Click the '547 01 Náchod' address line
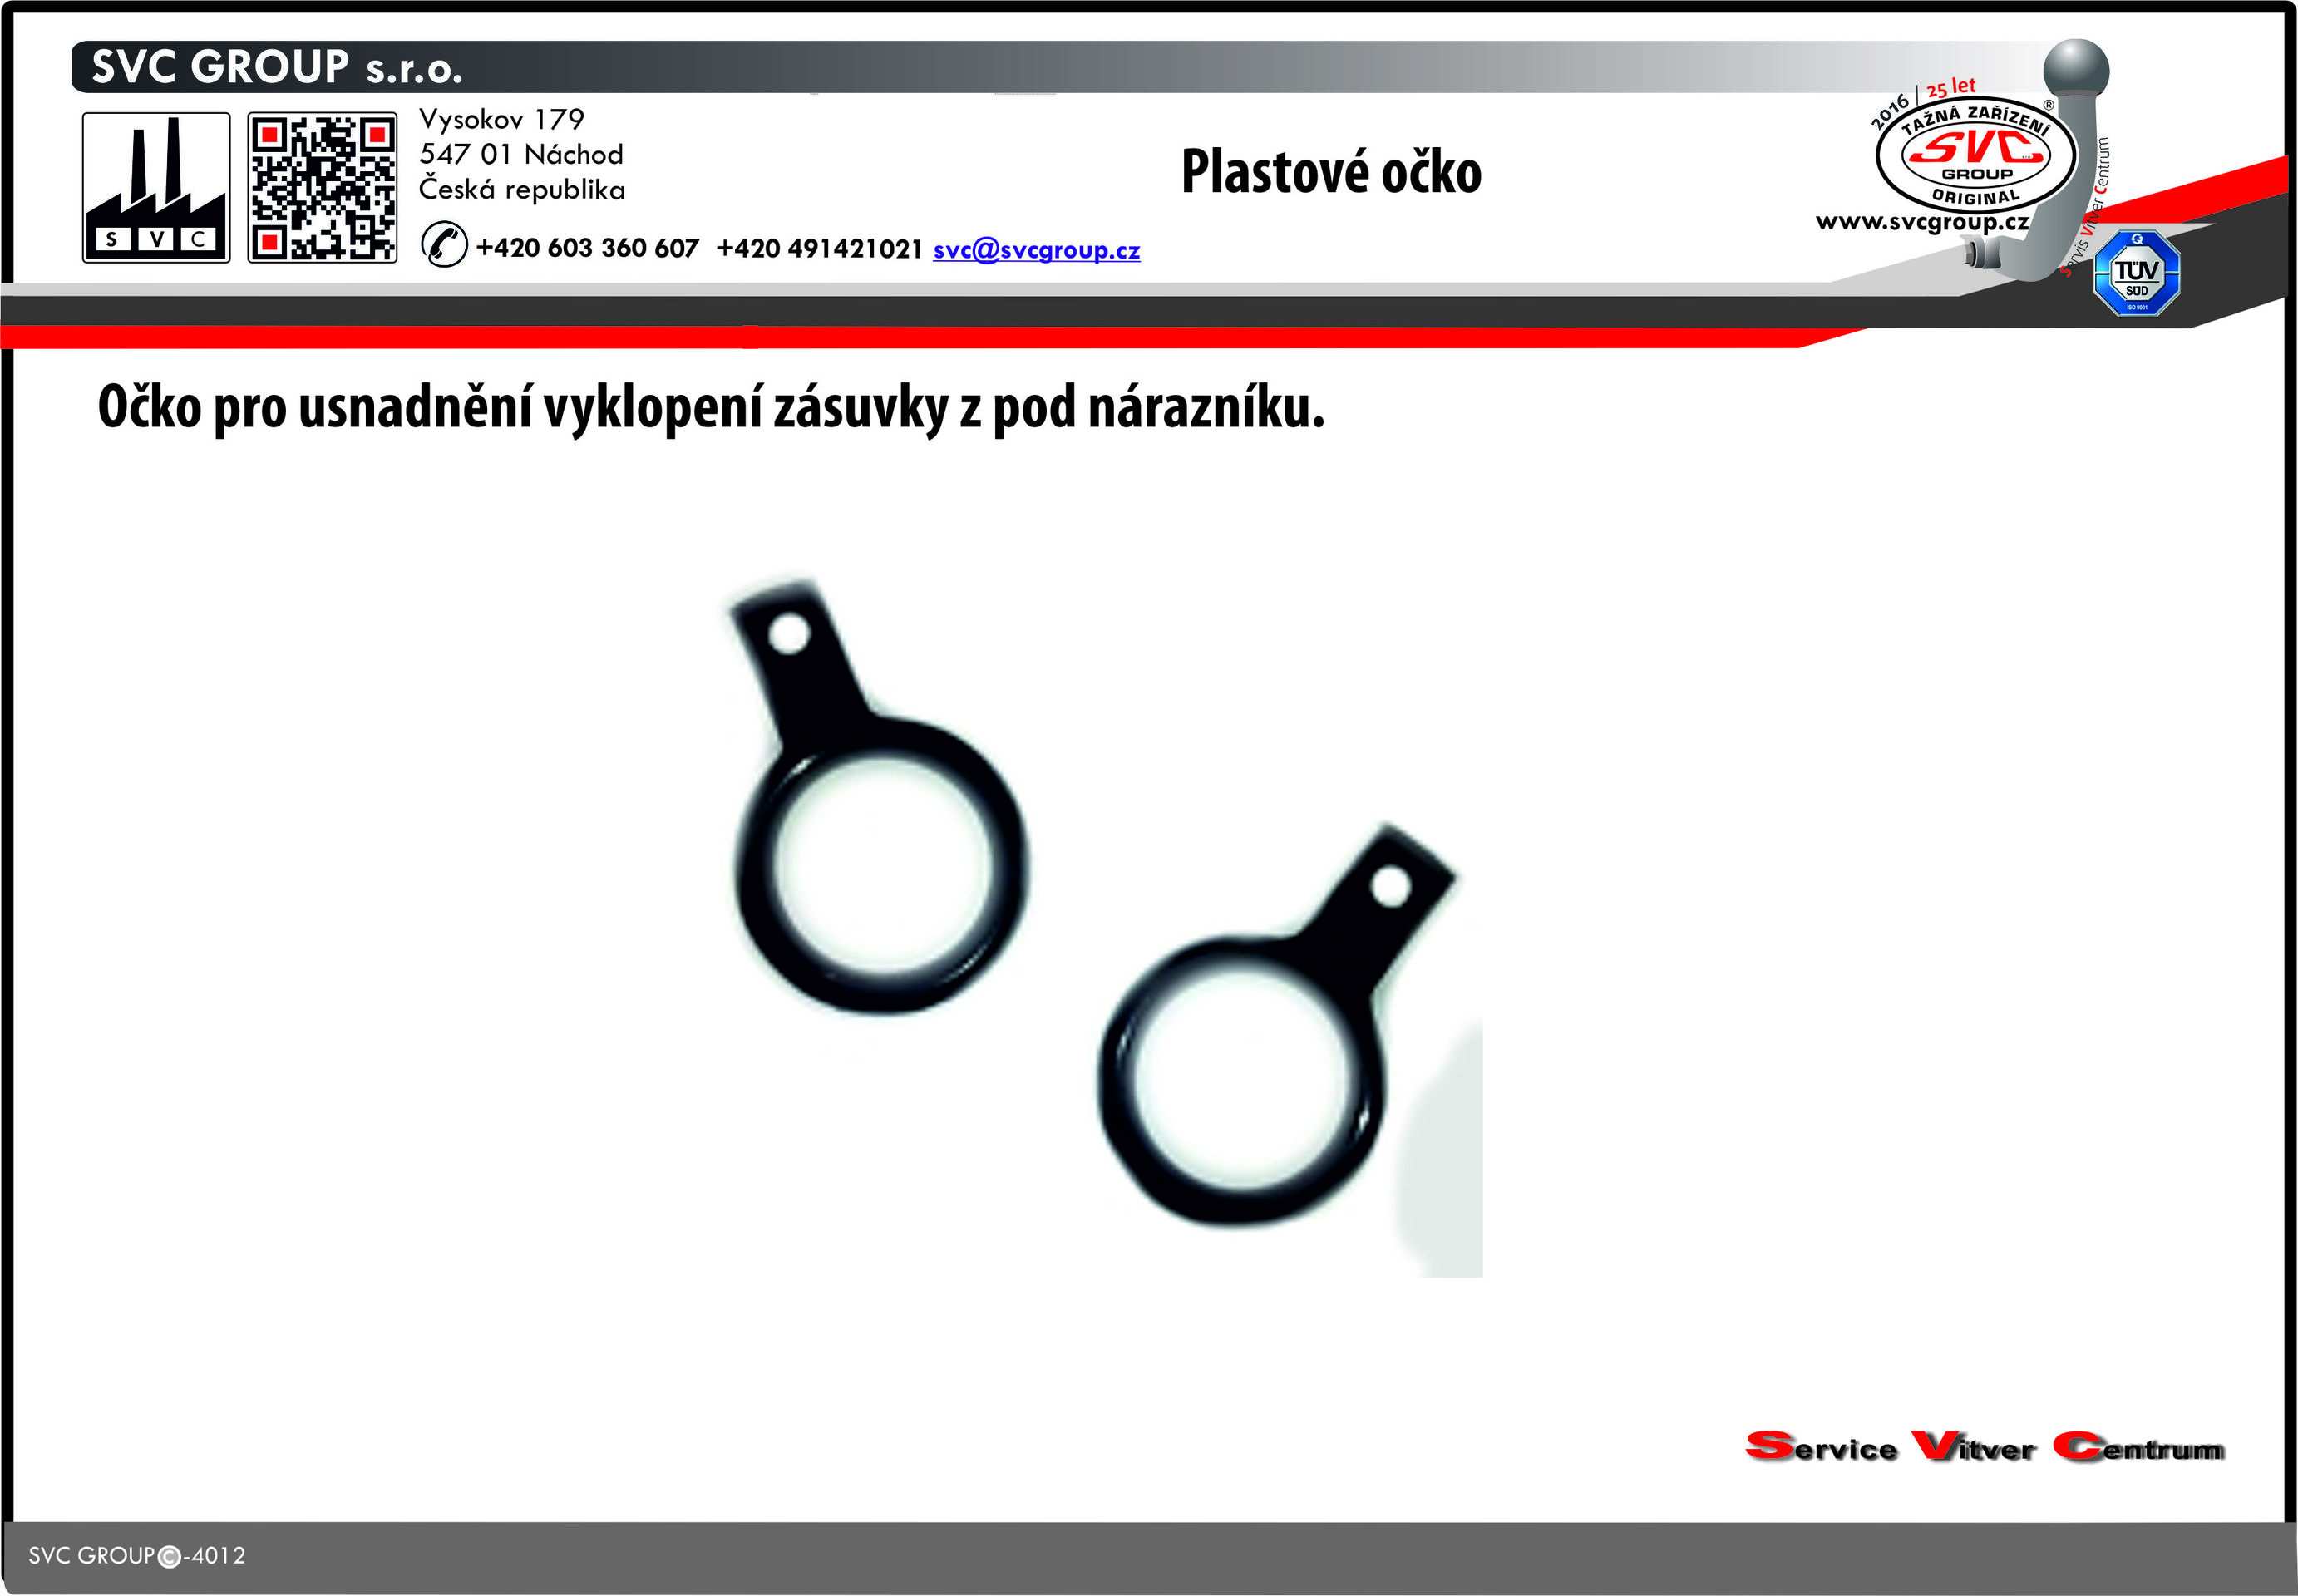The image size is (2298, 1596). click(521, 154)
